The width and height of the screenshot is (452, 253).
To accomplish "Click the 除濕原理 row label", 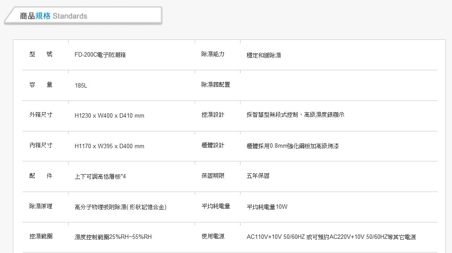I will coord(41,206).
